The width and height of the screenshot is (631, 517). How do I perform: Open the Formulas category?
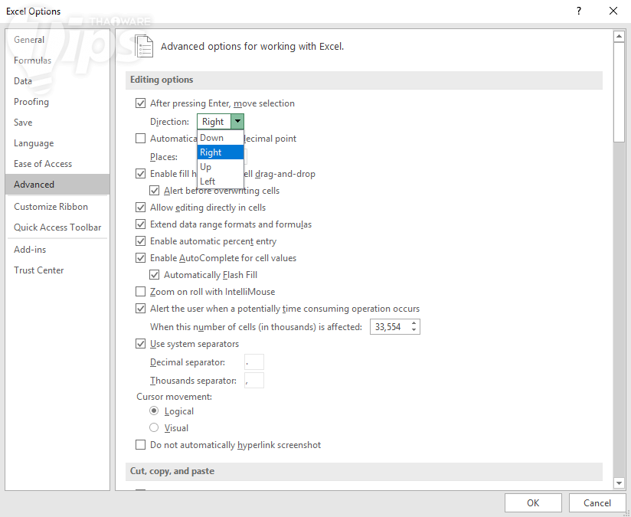[x=57, y=61]
